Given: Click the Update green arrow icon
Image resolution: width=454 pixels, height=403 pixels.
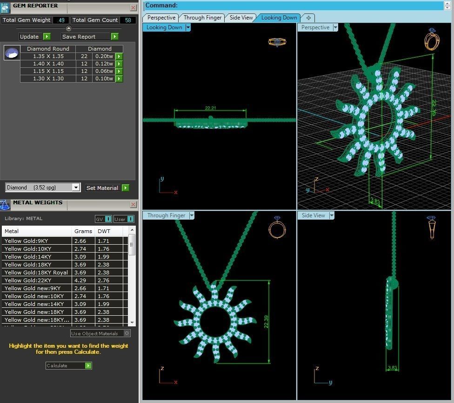Looking at the screenshot, I should (47, 36).
